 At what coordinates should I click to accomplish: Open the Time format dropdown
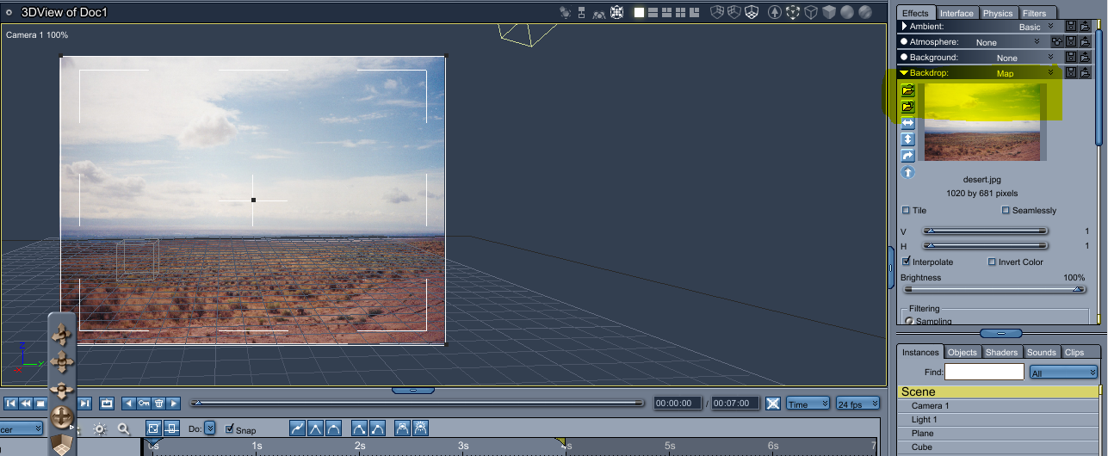pyautogui.click(x=808, y=404)
